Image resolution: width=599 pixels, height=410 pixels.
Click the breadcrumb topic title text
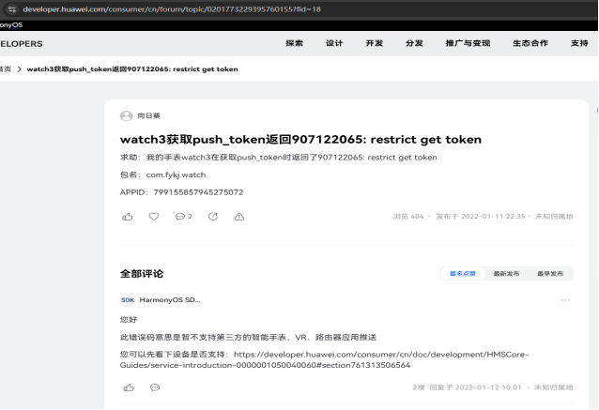(132, 69)
